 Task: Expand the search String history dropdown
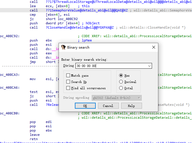click(149, 66)
